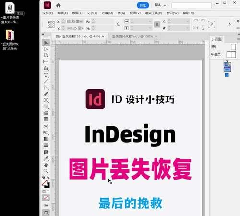
Task: Select the Selection (black arrow) tool
Action: [46, 43]
